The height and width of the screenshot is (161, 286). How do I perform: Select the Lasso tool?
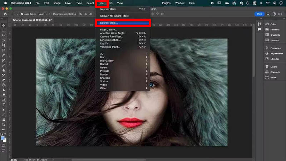click(x=4, y=35)
